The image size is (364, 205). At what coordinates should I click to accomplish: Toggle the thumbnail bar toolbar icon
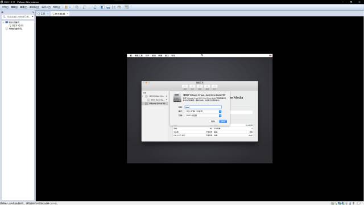pos(108,7)
